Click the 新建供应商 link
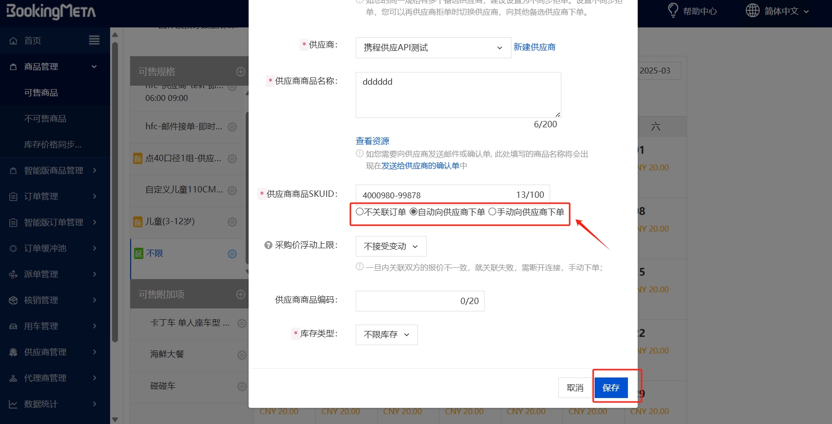The height and width of the screenshot is (424, 832). tap(534, 47)
